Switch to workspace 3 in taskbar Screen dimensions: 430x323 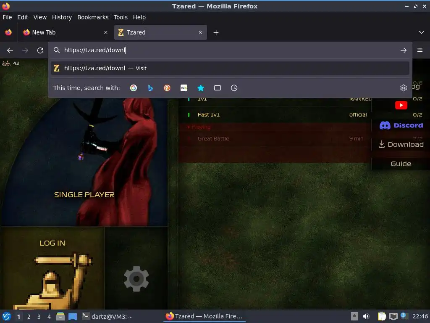point(39,317)
